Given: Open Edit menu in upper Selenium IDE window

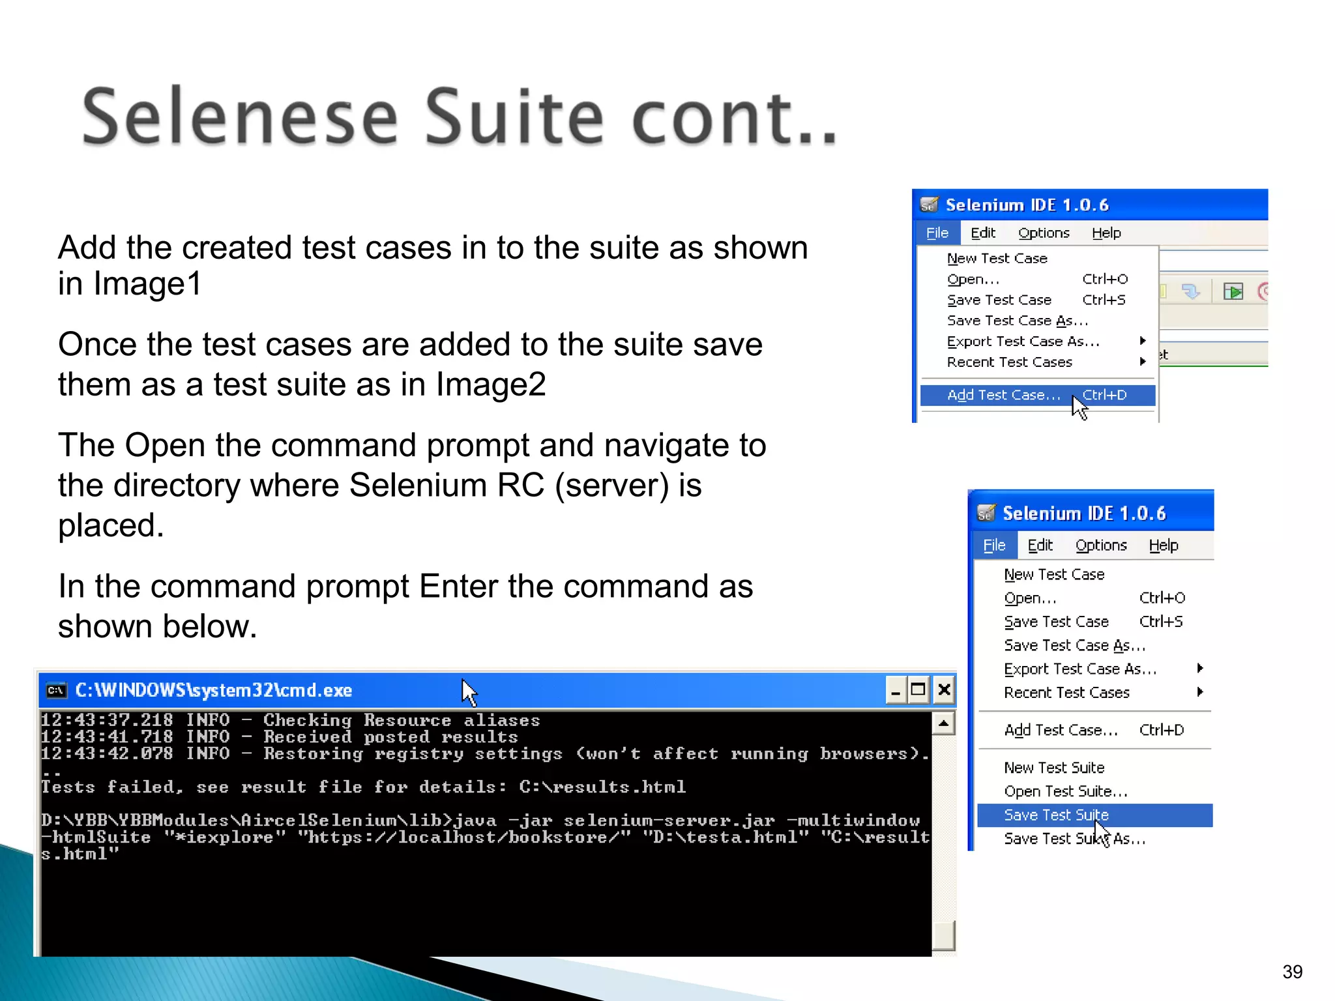Looking at the screenshot, I should click(983, 233).
